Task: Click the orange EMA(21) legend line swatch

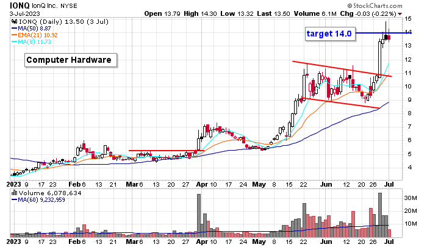Action: pyautogui.click(x=14, y=35)
